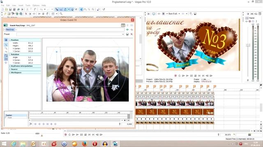
Task: Select the Pan/Crop chain button
Action: (10, 29)
